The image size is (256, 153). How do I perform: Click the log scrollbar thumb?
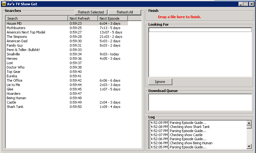(249, 127)
